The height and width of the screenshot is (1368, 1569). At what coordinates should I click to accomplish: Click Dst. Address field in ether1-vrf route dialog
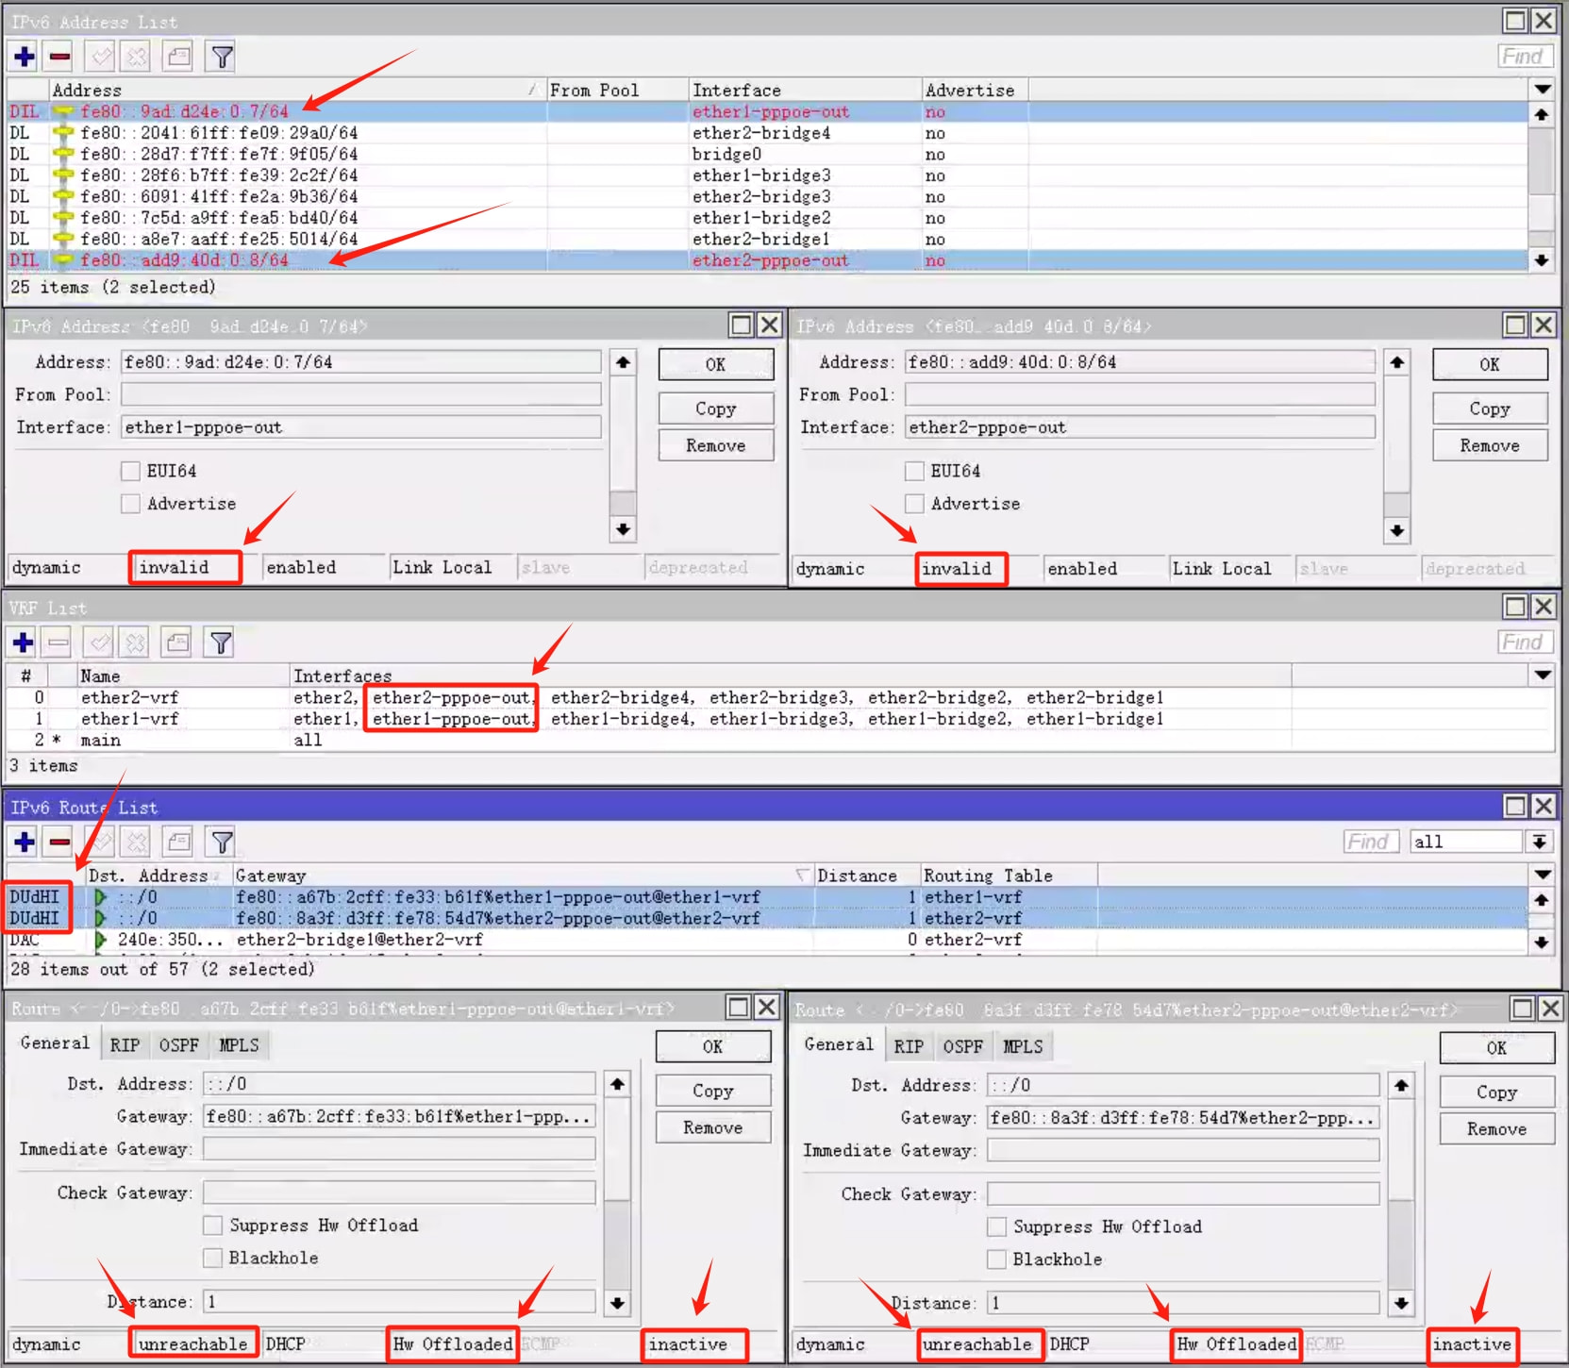pos(399,1084)
